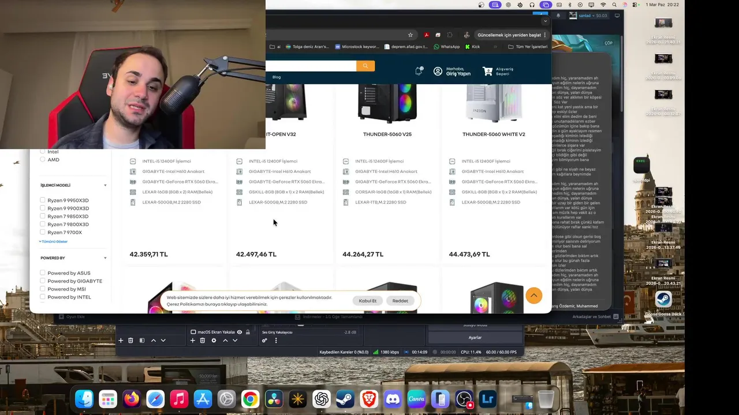Viewport: 739px width, 415px height.
Task: Click Giriş Yapın login link
Action: point(458,74)
